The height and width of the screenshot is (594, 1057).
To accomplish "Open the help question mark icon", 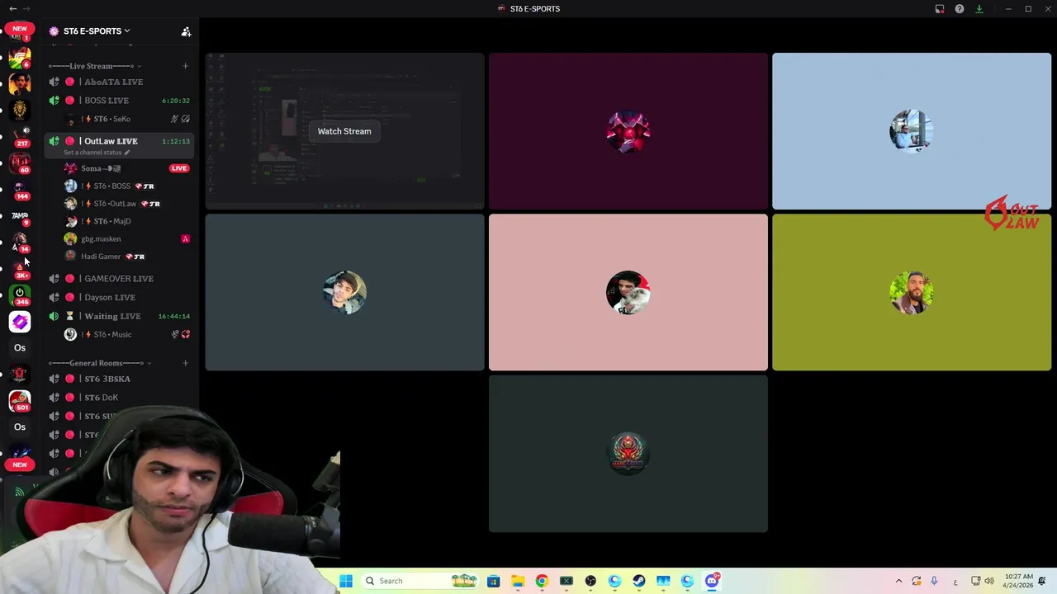I will 960,9.
